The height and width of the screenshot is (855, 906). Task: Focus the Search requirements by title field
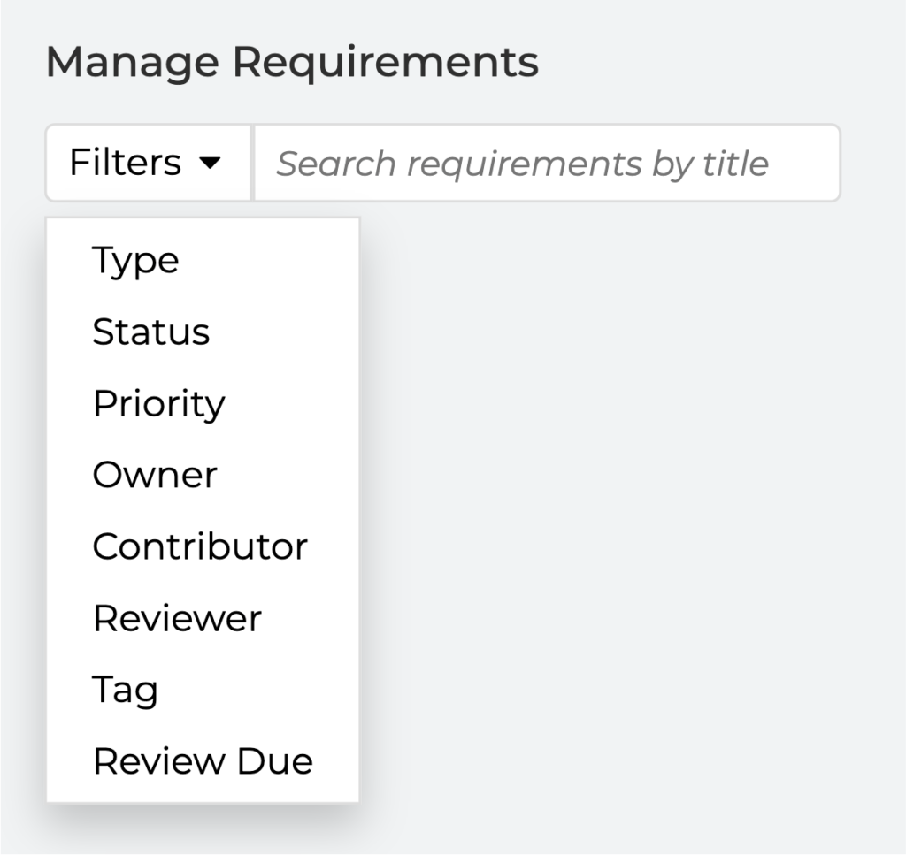(x=547, y=163)
